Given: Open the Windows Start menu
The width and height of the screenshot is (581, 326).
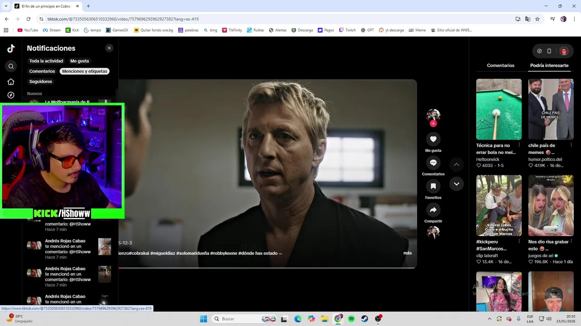Looking at the screenshot, I should [204, 319].
